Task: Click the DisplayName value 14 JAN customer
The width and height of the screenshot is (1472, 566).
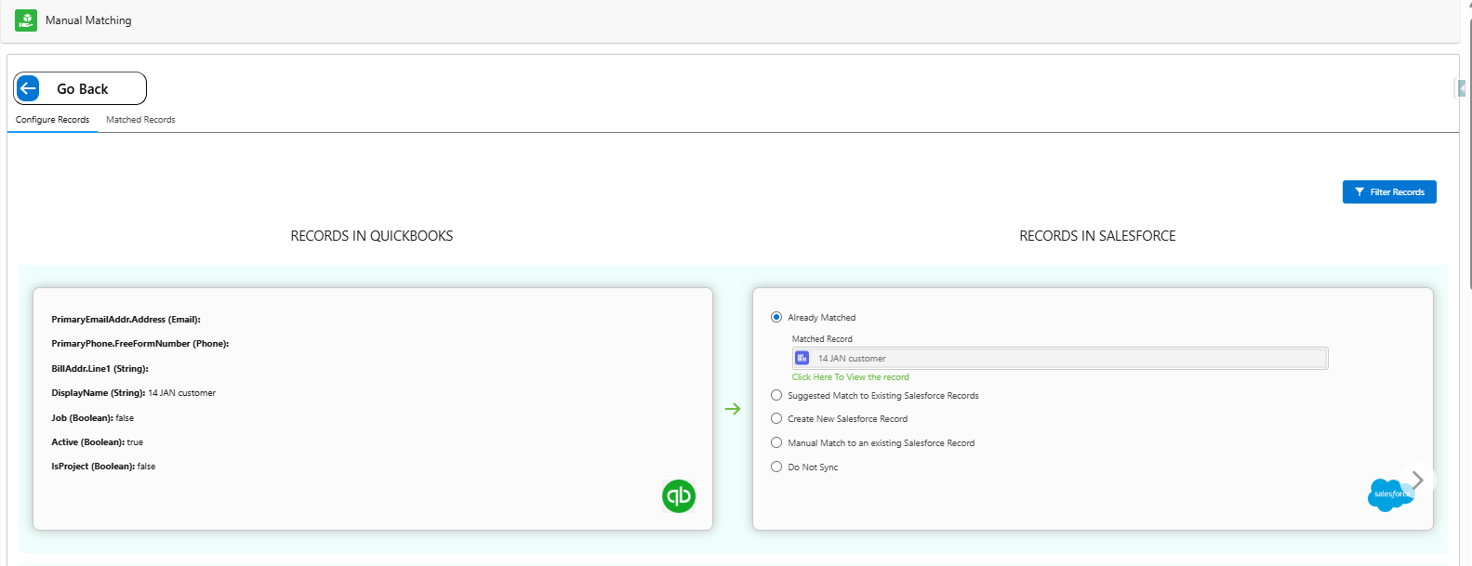Action: pos(182,393)
